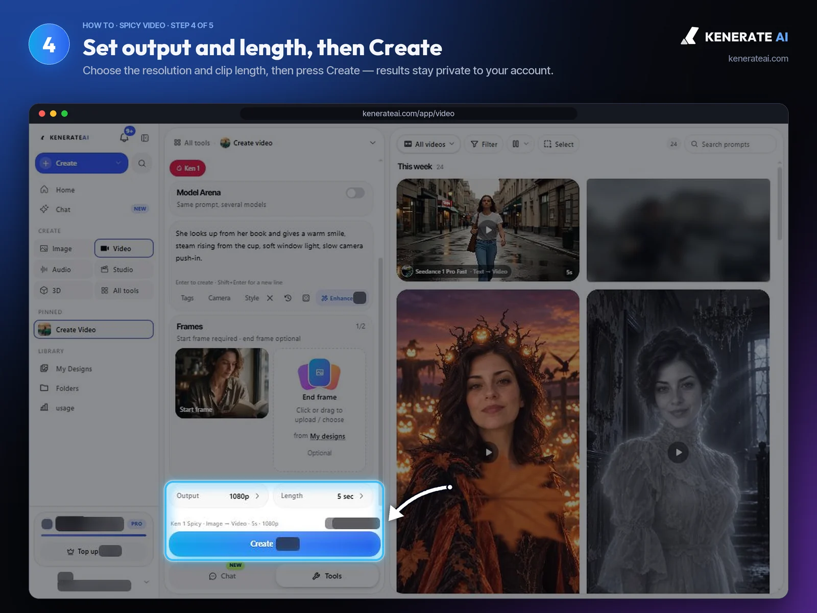Go to Home in sidebar

65,190
